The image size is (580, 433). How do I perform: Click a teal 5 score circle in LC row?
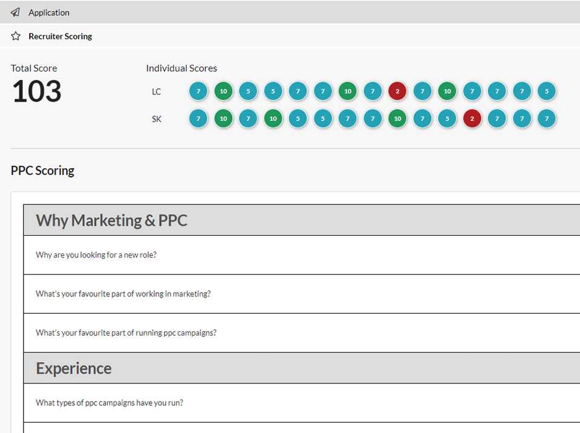pos(248,91)
